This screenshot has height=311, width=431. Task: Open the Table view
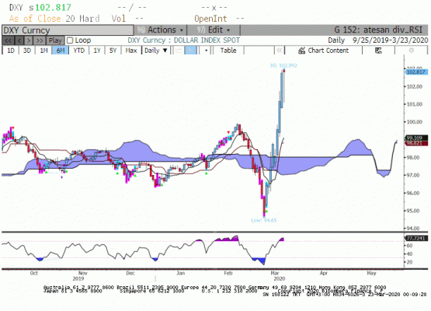(x=228, y=51)
